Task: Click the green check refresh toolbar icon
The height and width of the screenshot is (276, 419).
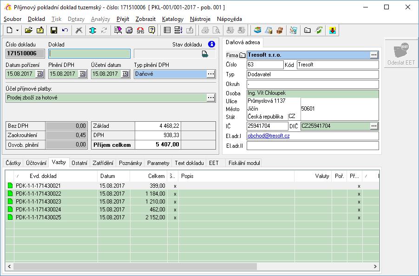Action: point(319,30)
